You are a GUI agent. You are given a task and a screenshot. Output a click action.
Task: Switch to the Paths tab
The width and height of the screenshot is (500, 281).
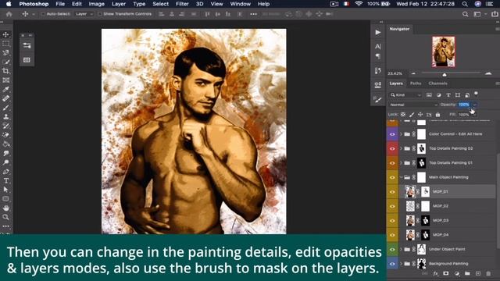(x=415, y=84)
